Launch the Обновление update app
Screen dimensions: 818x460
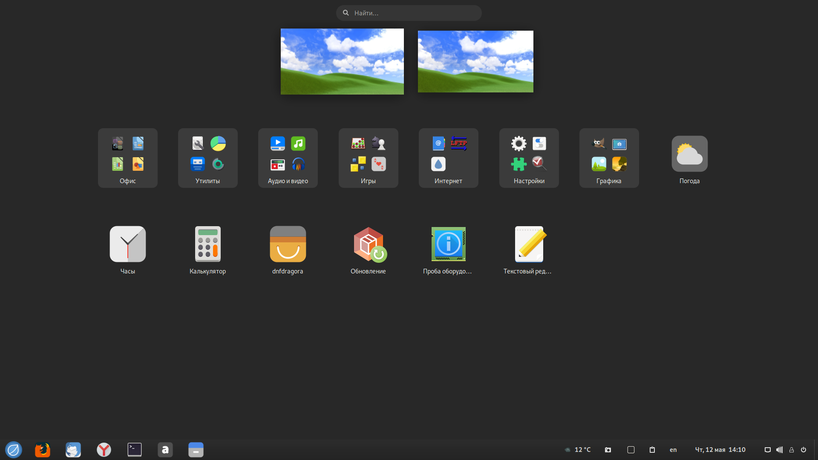(369, 244)
